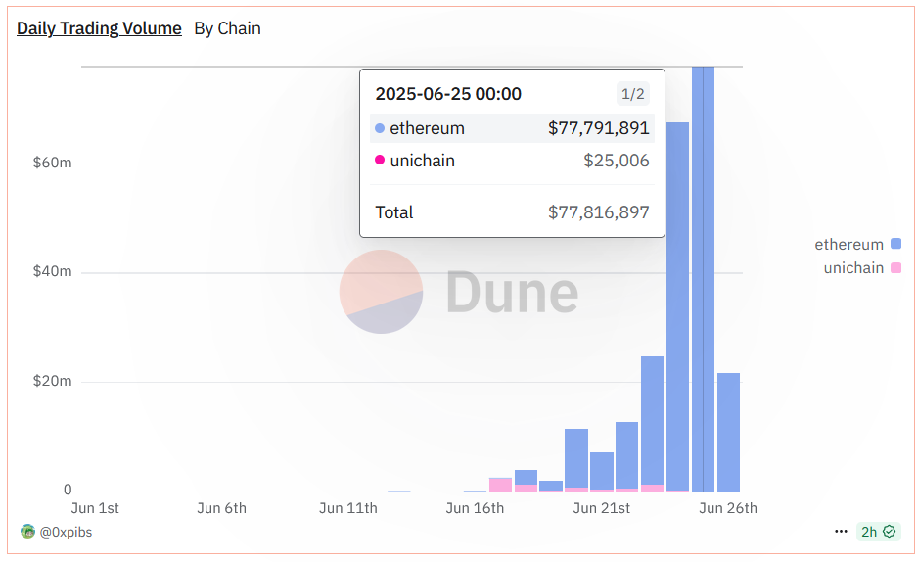Click the 0xpibs avatar icon
This screenshot has width=917, height=562.
tap(27, 532)
